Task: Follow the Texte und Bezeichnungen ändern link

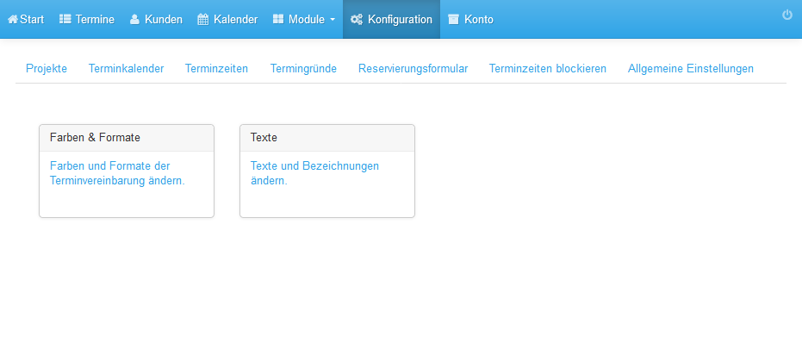Action: (314, 173)
